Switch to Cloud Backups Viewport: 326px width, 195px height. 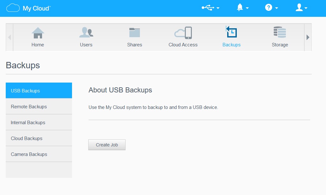click(39, 138)
